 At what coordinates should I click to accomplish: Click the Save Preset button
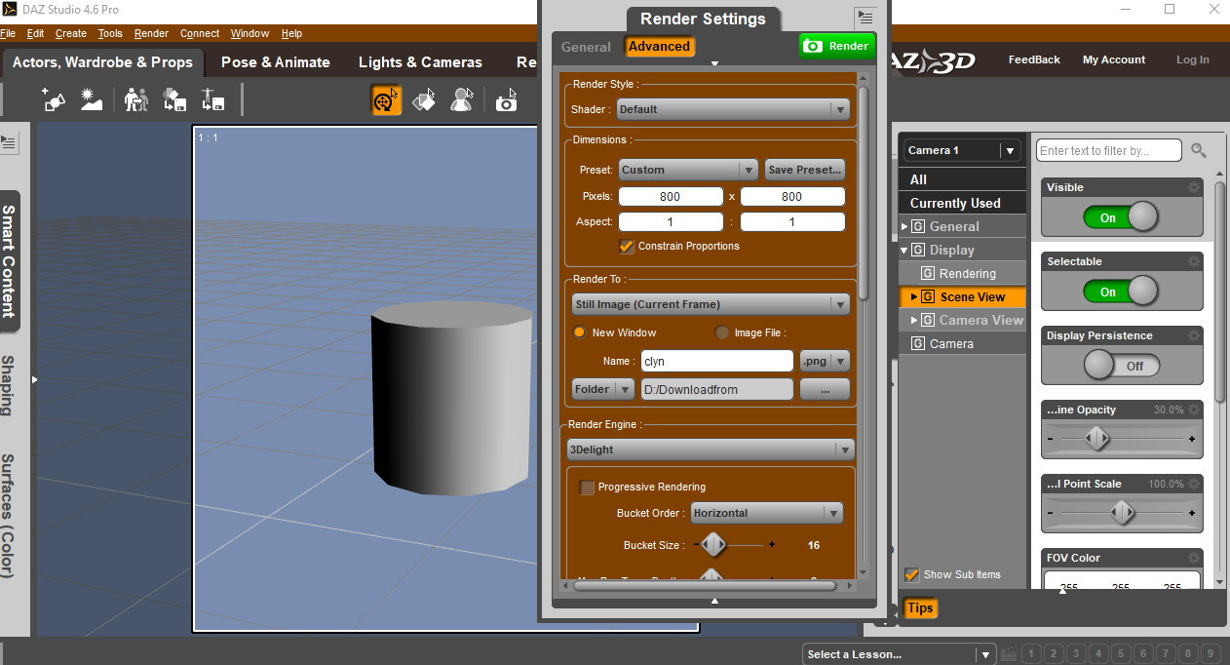coord(804,170)
